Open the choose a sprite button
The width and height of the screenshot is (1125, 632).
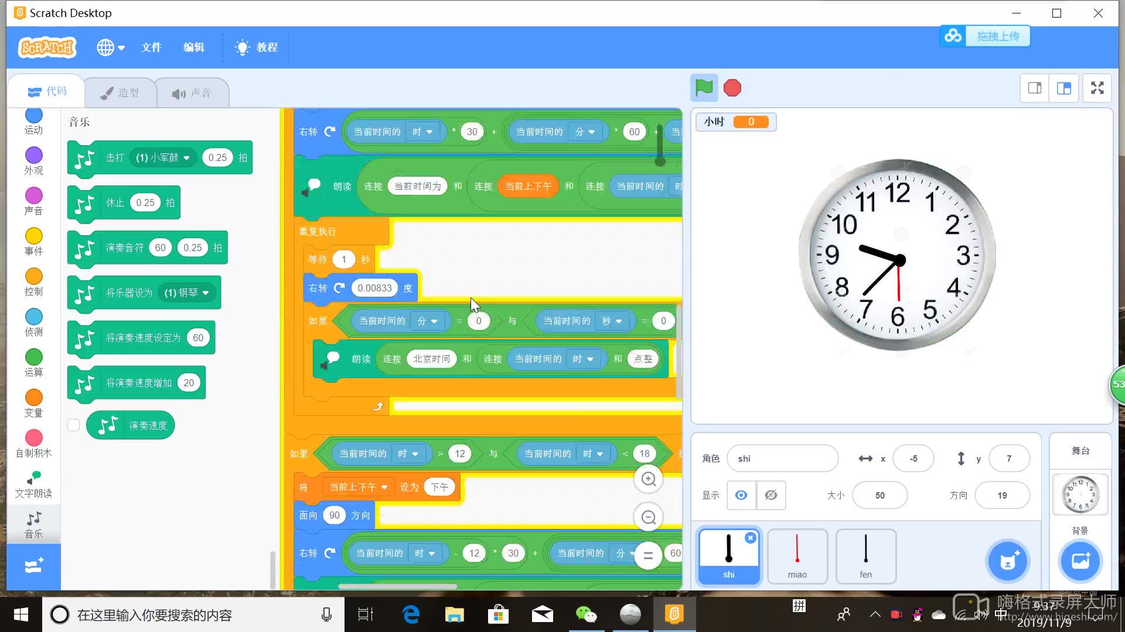pos(1007,561)
